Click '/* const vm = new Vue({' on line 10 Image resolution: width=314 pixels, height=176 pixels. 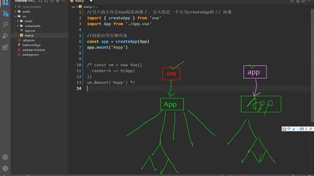(x=114, y=65)
